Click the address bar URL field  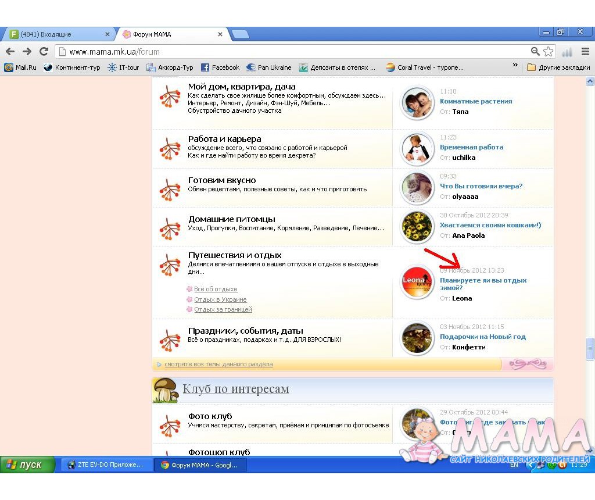(291, 52)
